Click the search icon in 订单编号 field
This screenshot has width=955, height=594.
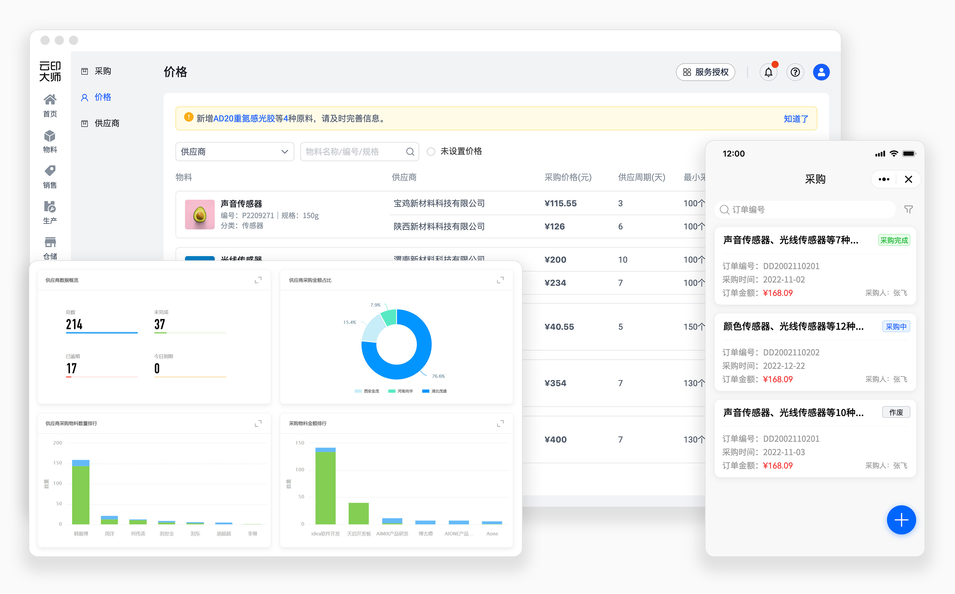pos(724,210)
